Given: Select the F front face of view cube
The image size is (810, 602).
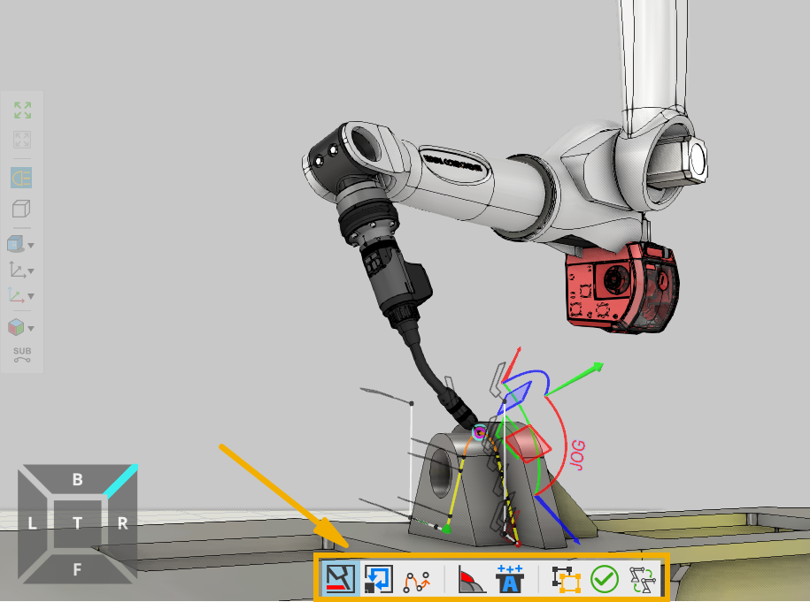Looking at the screenshot, I should (x=78, y=569).
